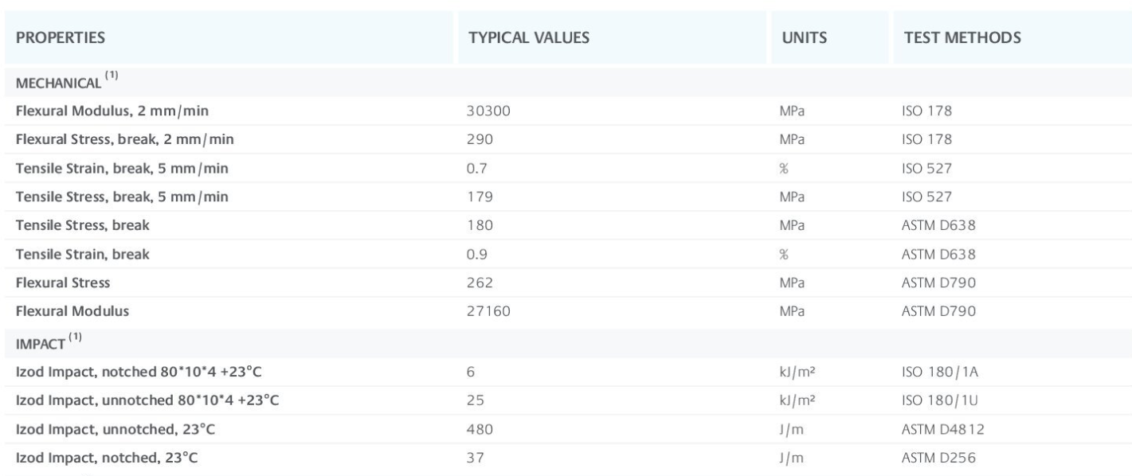Click the ISO 527 method for 0.7 %
1132x476 pixels.
pos(922,168)
